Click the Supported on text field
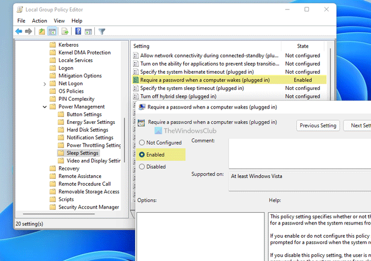 tap(300, 181)
